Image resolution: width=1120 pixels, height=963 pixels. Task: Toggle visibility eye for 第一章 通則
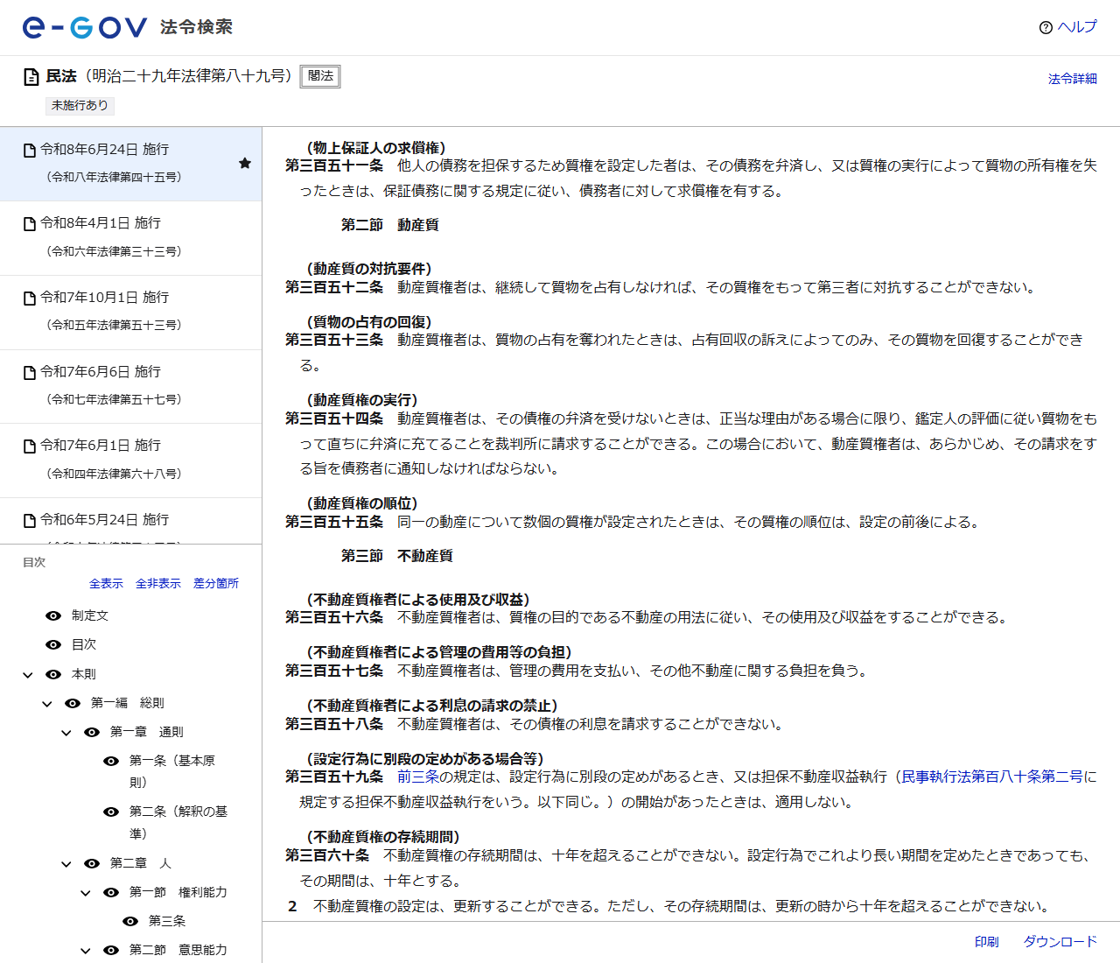click(92, 732)
